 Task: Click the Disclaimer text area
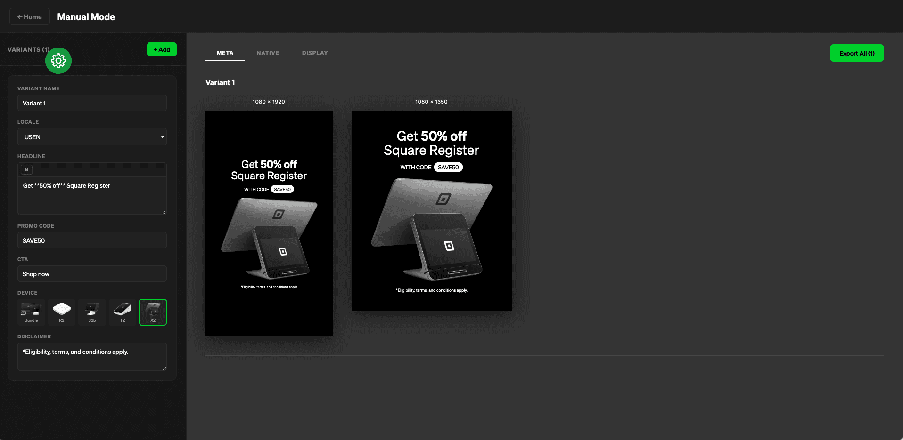(x=92, y=357)
